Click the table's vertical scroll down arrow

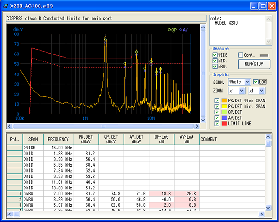tap(268, 207)
